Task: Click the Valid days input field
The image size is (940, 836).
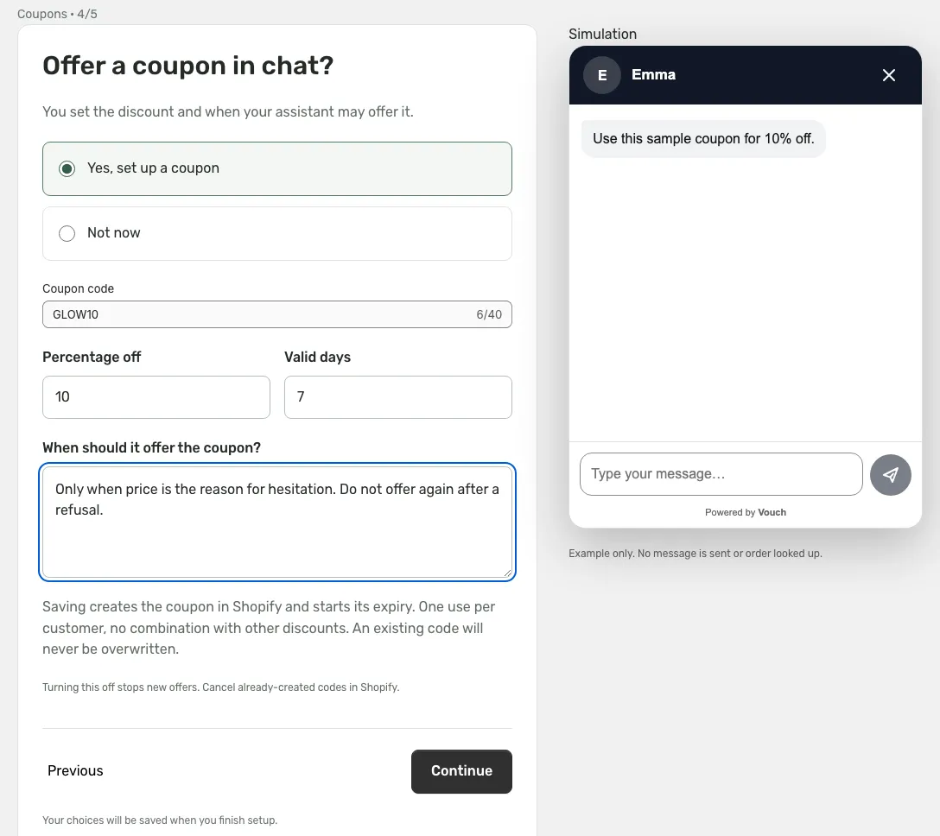Action: pyautogui.click(x=398, y=396)
